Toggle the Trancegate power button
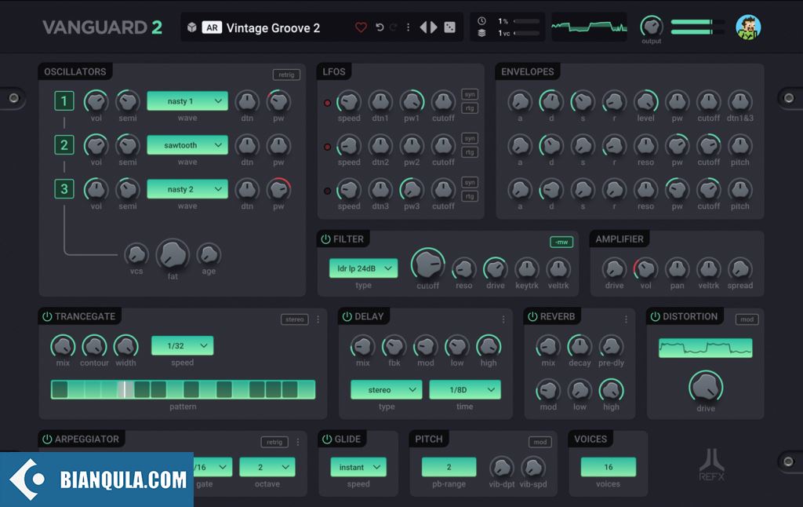The image size is (803, 507). point(47,316)
